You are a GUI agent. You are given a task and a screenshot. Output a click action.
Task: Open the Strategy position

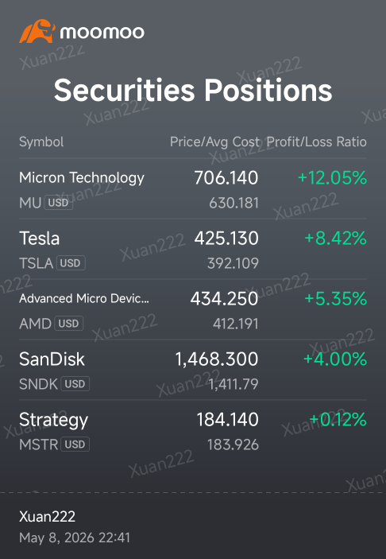[x=193, y=430]
